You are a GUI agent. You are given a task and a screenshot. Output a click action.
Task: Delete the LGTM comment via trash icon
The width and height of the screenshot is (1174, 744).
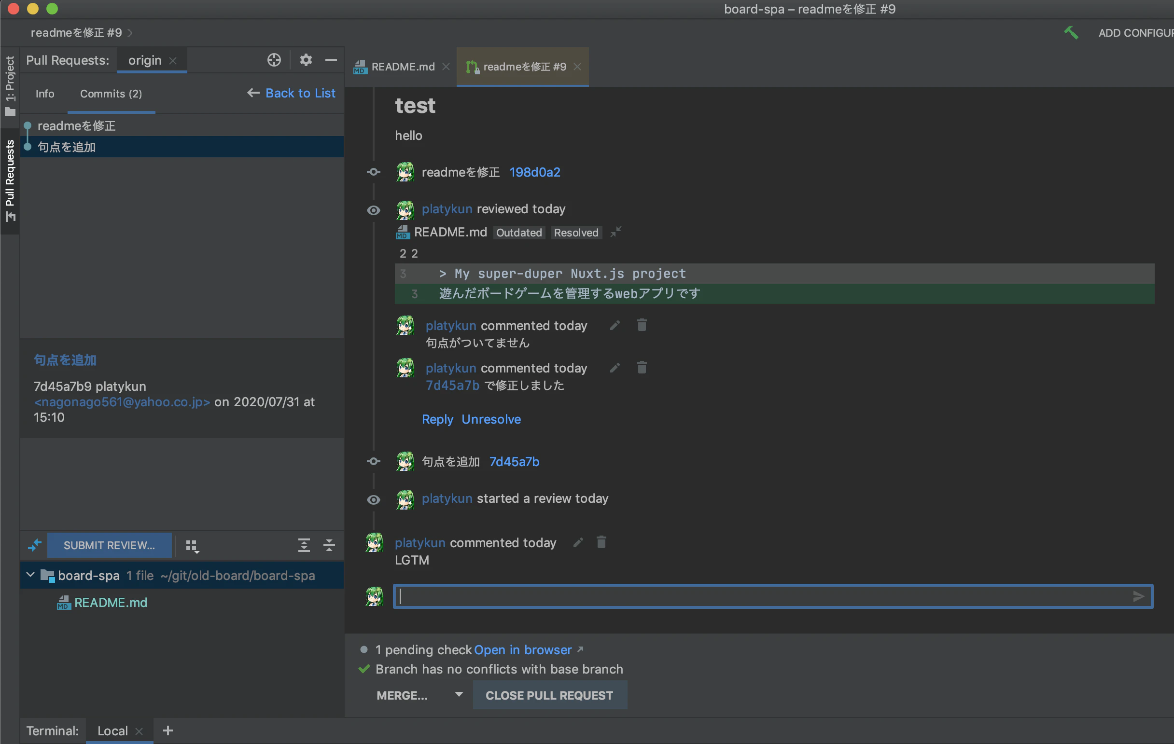click(601, 542)
